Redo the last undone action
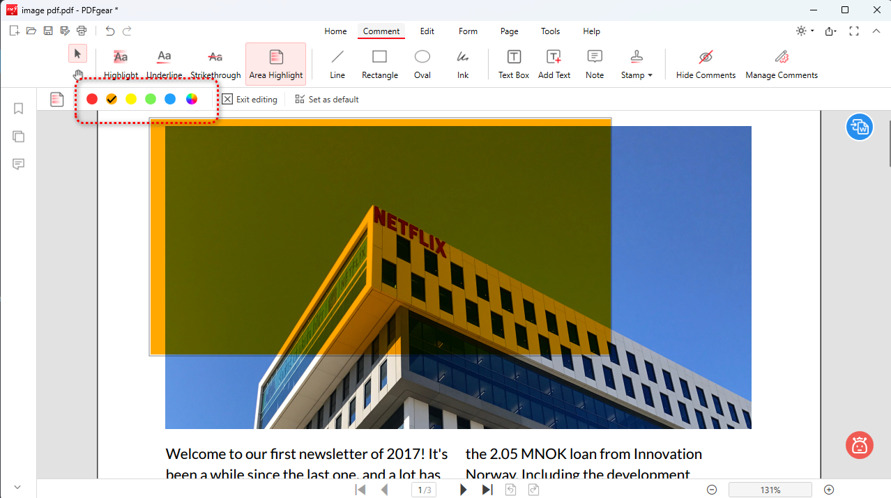This screenshot has height=498, width=891. coord(127,31)
